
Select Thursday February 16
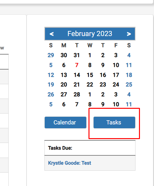click(x=103, y=75)
